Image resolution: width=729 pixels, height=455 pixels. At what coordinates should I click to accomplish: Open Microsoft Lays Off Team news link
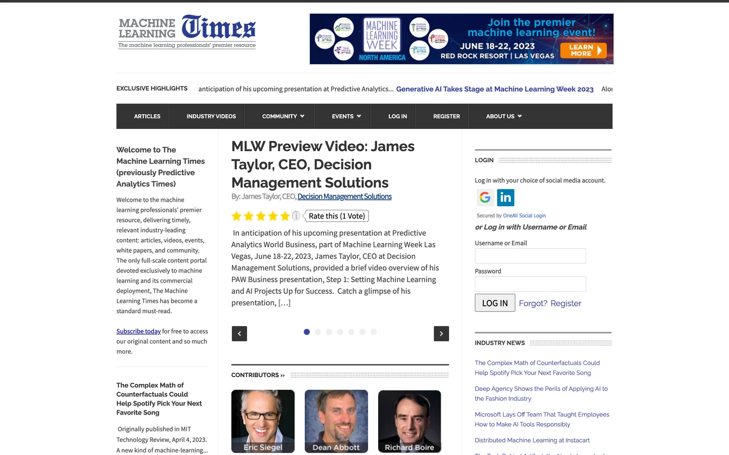coord(542,419)
